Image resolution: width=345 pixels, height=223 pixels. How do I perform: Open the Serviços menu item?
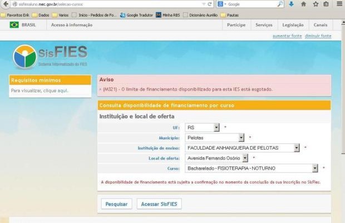click(264, 25)
